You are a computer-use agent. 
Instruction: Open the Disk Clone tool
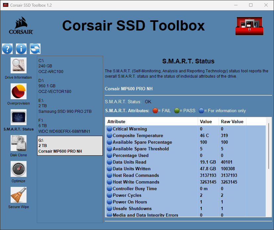[19, 143]
